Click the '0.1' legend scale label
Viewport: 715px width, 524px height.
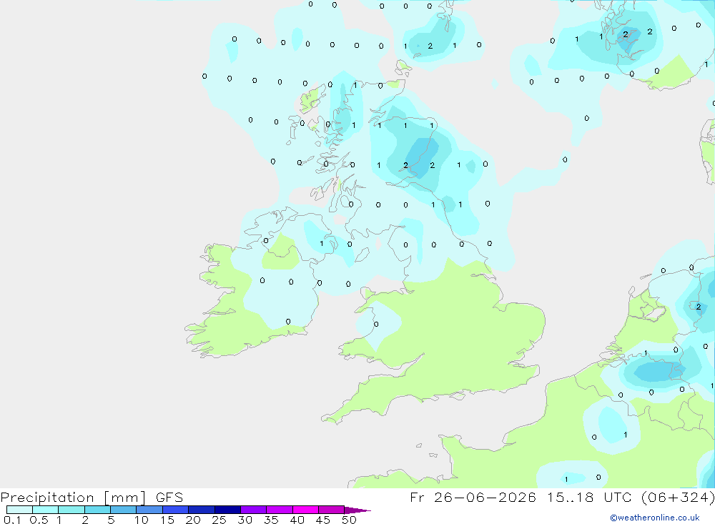[x=12, y=520]
